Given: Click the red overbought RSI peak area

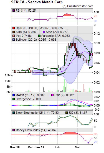Looking at the screenshot, I should pyautogui.click(x=67, y=15).
